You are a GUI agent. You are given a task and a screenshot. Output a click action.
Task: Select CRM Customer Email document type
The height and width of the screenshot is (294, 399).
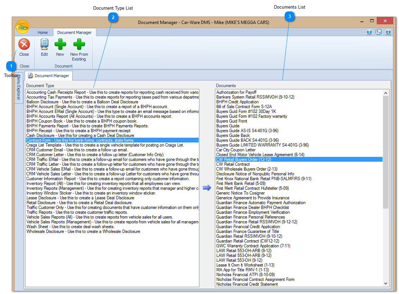(112, 150)
